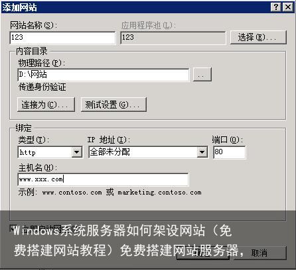Open the IP 地址 dropdown arrow

point(202,152)
